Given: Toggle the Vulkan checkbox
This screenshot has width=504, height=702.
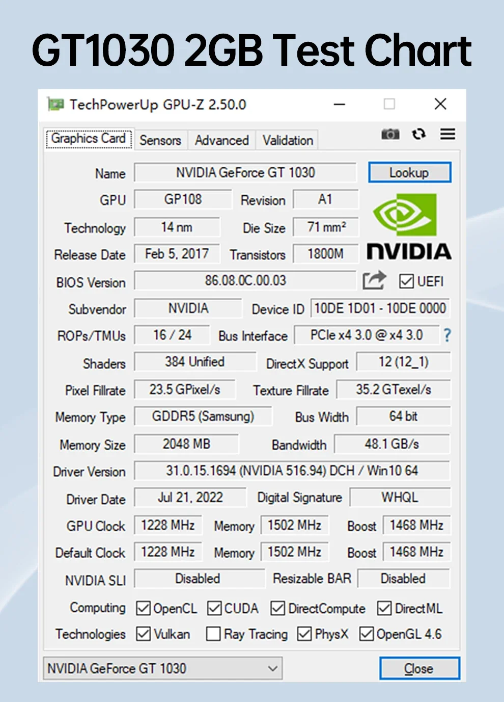Looking at the screenshot, I should coord(144,634).
